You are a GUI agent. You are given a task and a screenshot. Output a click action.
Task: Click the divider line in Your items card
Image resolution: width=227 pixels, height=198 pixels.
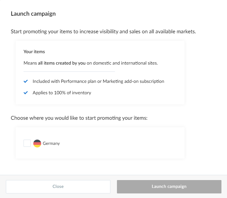[x=69, y=71]
